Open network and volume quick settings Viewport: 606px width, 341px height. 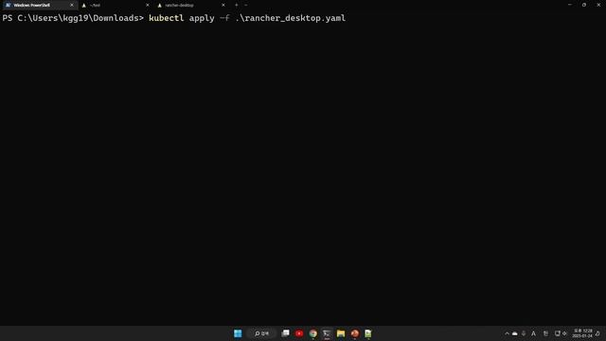point(561,333)
